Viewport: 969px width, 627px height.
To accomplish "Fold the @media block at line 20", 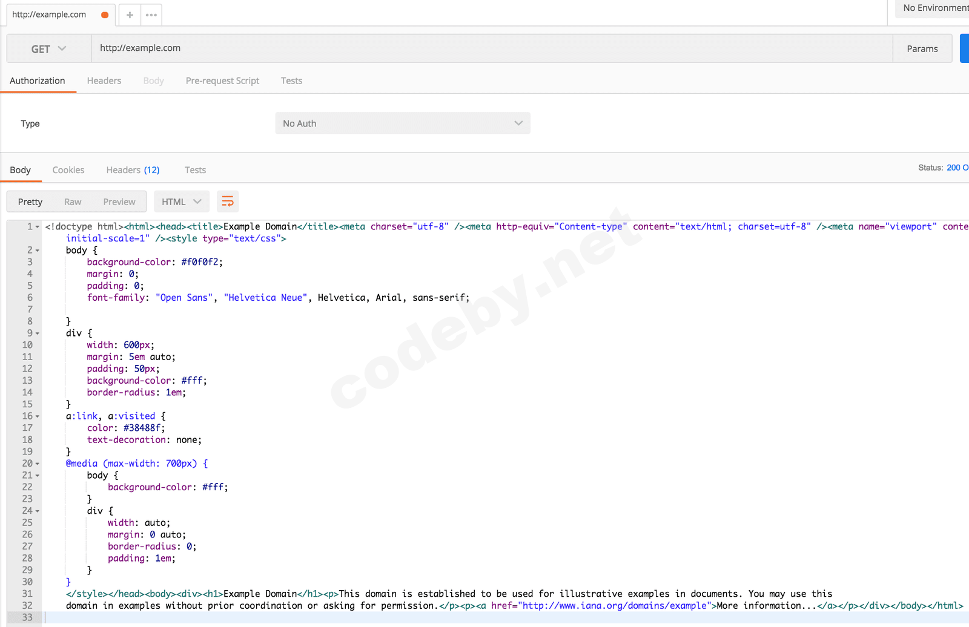I will pyautogui.click(x=38, y=464).
